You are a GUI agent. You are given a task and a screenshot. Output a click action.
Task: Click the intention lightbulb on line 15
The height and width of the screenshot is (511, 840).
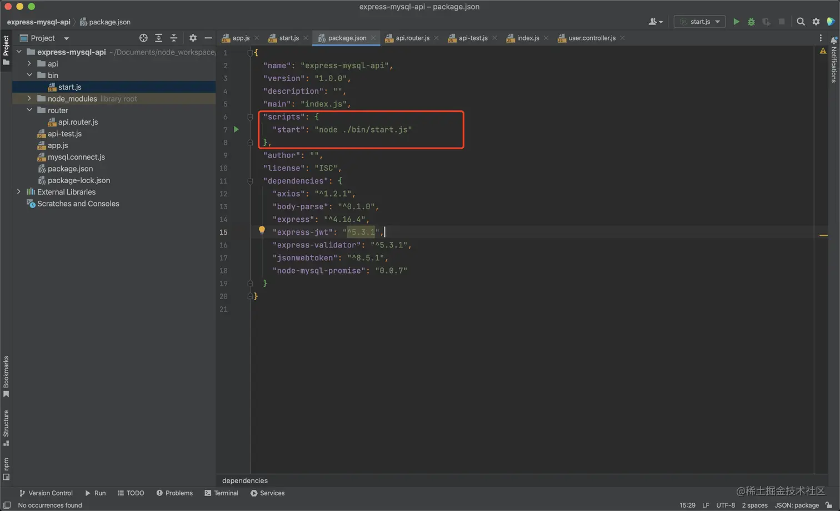[x=262, y=230]
